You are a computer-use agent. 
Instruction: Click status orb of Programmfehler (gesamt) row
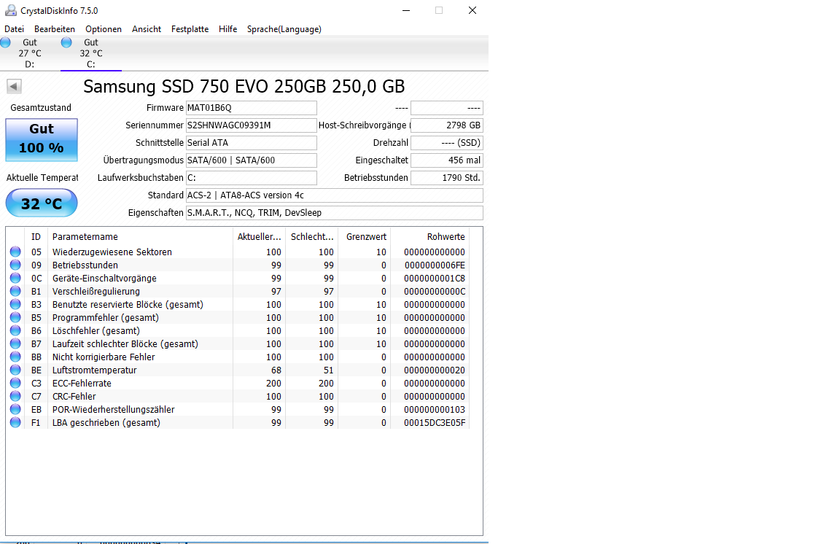[15, 317]
